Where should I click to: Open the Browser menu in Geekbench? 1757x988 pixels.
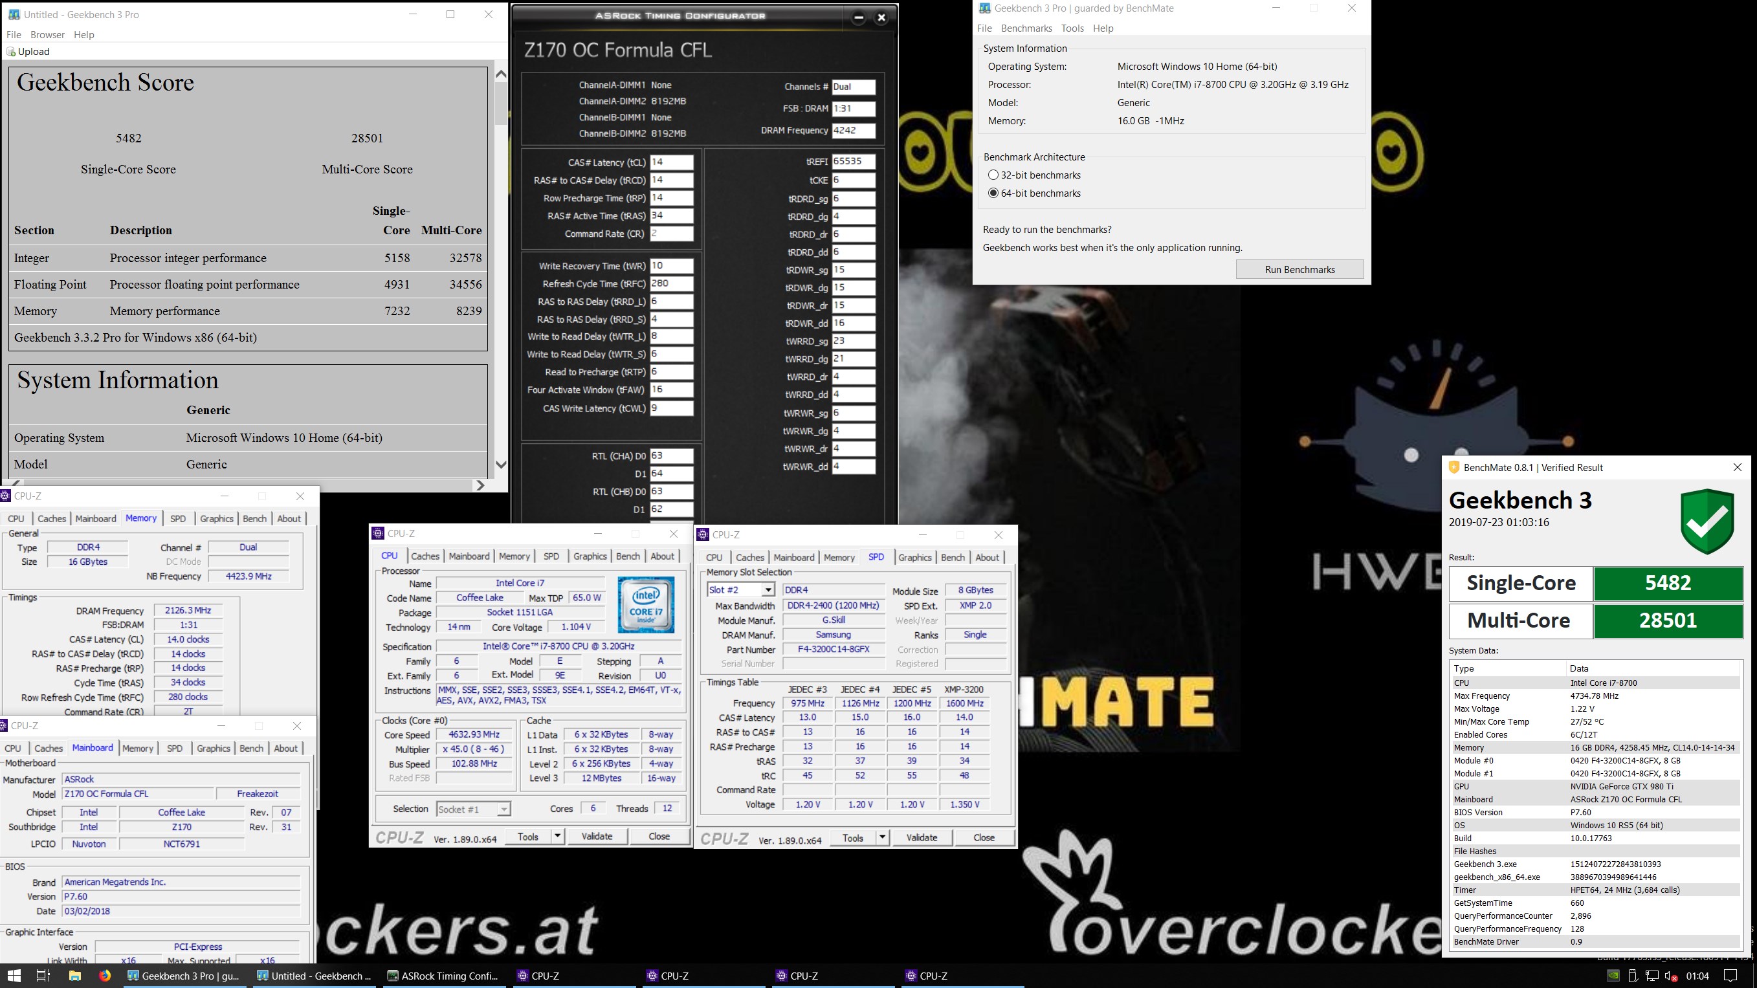(x=48, y=35)
